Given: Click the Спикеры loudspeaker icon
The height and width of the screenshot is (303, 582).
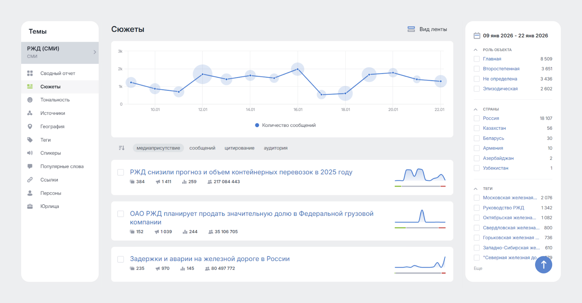Looking at the screenshot, I should pos(30,153).
